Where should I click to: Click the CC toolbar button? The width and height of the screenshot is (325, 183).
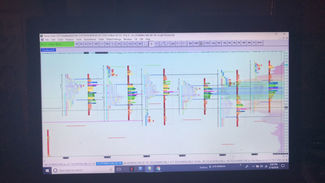coord(90,44)
